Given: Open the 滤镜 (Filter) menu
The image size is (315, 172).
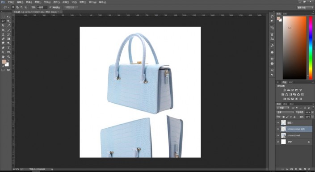Looking at the screenshot, I should click(66, 2).
